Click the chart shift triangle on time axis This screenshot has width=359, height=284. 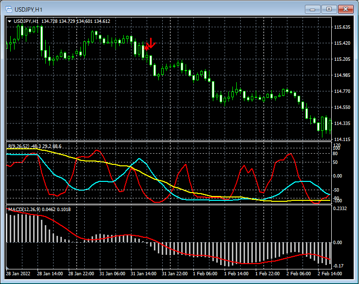(x=8, y=268)
